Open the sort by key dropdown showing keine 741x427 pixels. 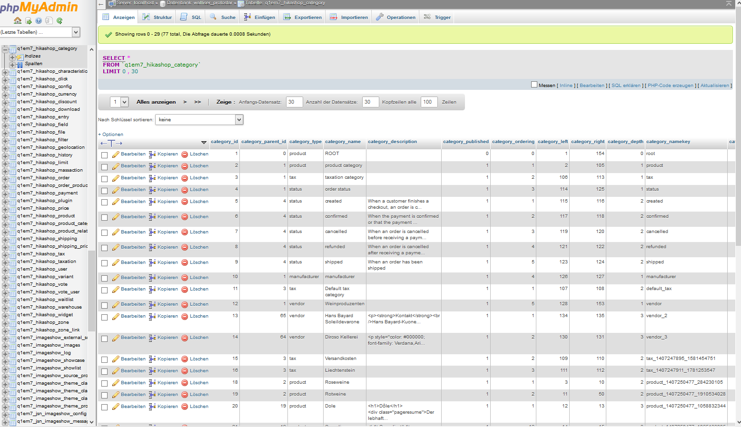pyautogui.click(x=199, y=120)
